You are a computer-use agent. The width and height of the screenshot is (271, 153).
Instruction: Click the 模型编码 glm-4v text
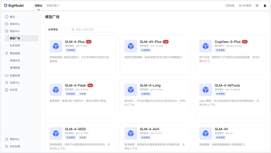tap(224, 133)
